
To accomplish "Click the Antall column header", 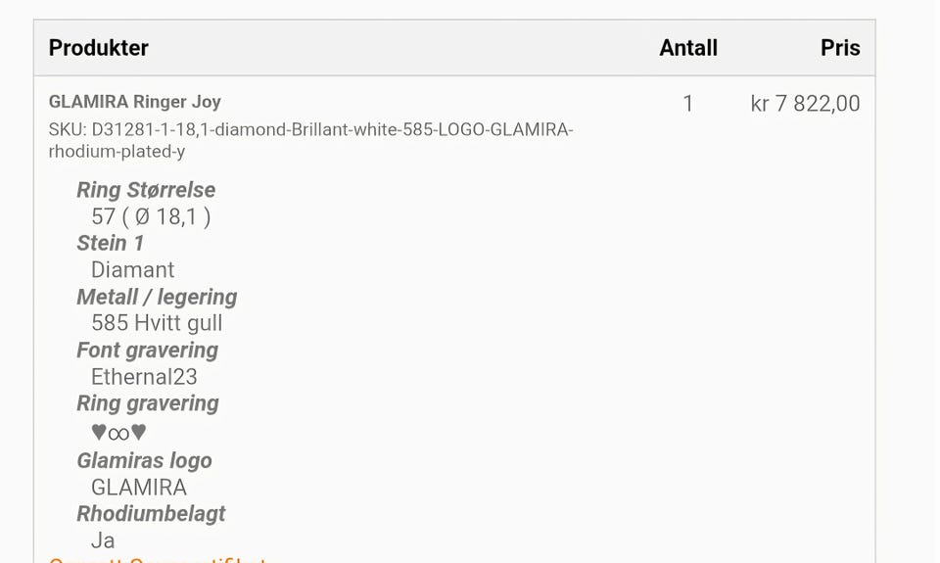I will click(x=688, y=48).
